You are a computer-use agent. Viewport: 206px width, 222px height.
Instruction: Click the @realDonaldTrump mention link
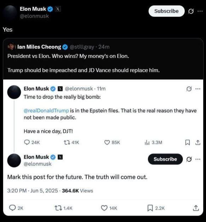[x=46, y=110]
